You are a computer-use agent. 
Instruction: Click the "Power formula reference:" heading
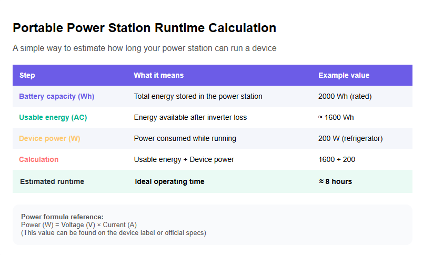pos(62,217)
